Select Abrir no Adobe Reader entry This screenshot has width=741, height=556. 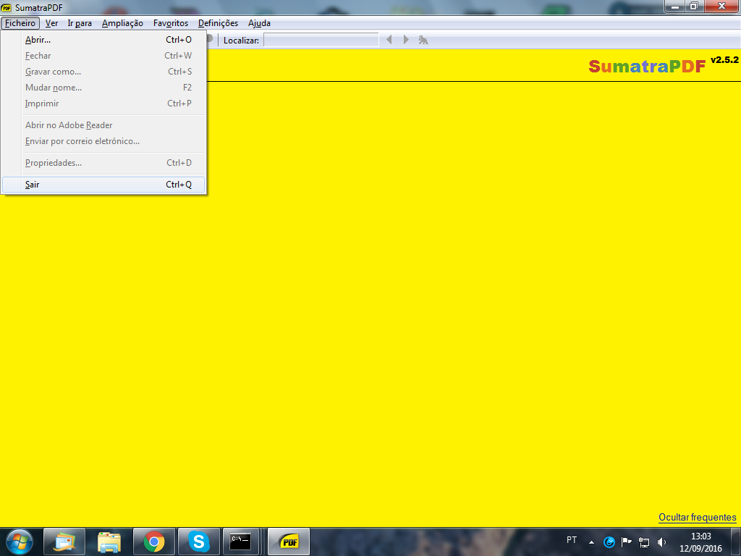[103, 125]
